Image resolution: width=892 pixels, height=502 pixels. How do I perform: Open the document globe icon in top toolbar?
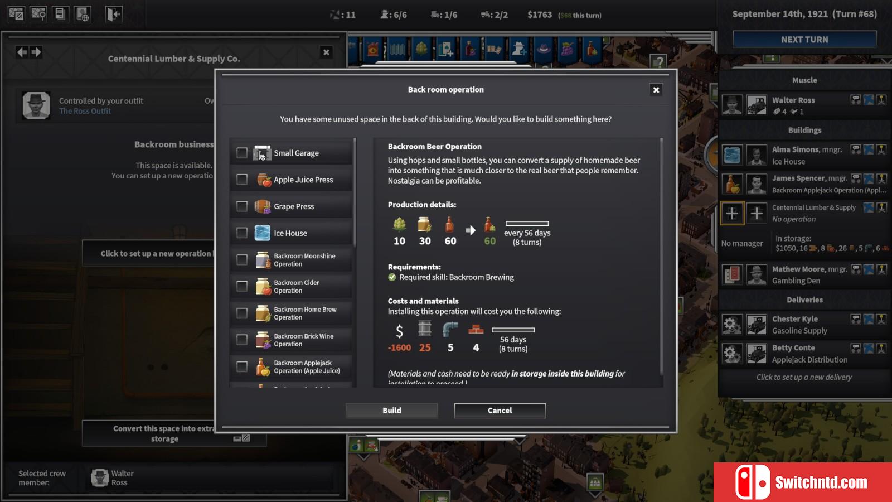tap(82, 14)
